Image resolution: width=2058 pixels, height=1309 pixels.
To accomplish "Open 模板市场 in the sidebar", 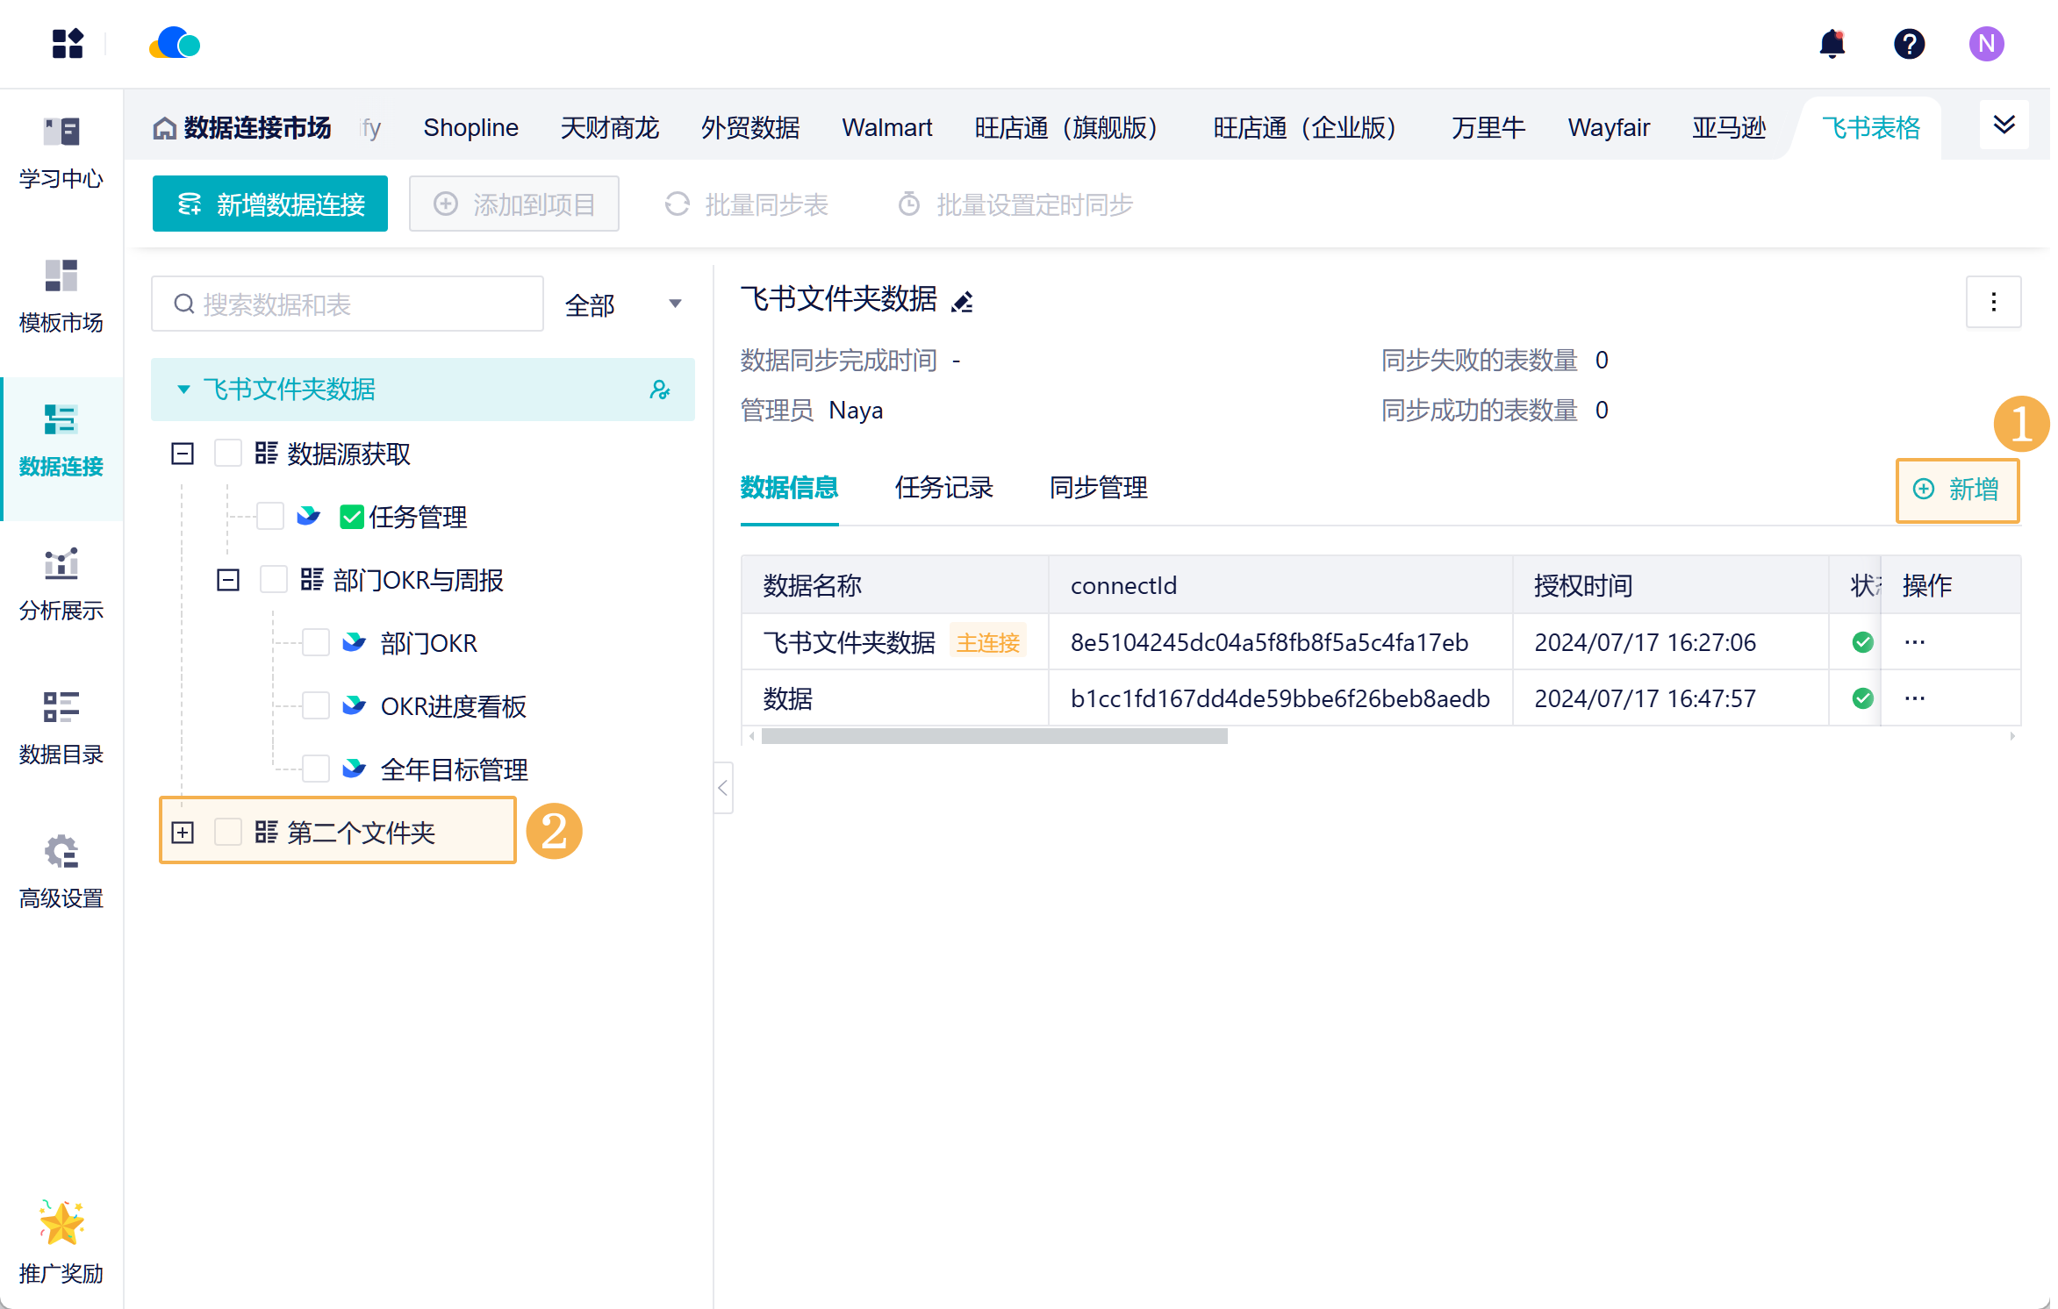I will coord(61,297).
